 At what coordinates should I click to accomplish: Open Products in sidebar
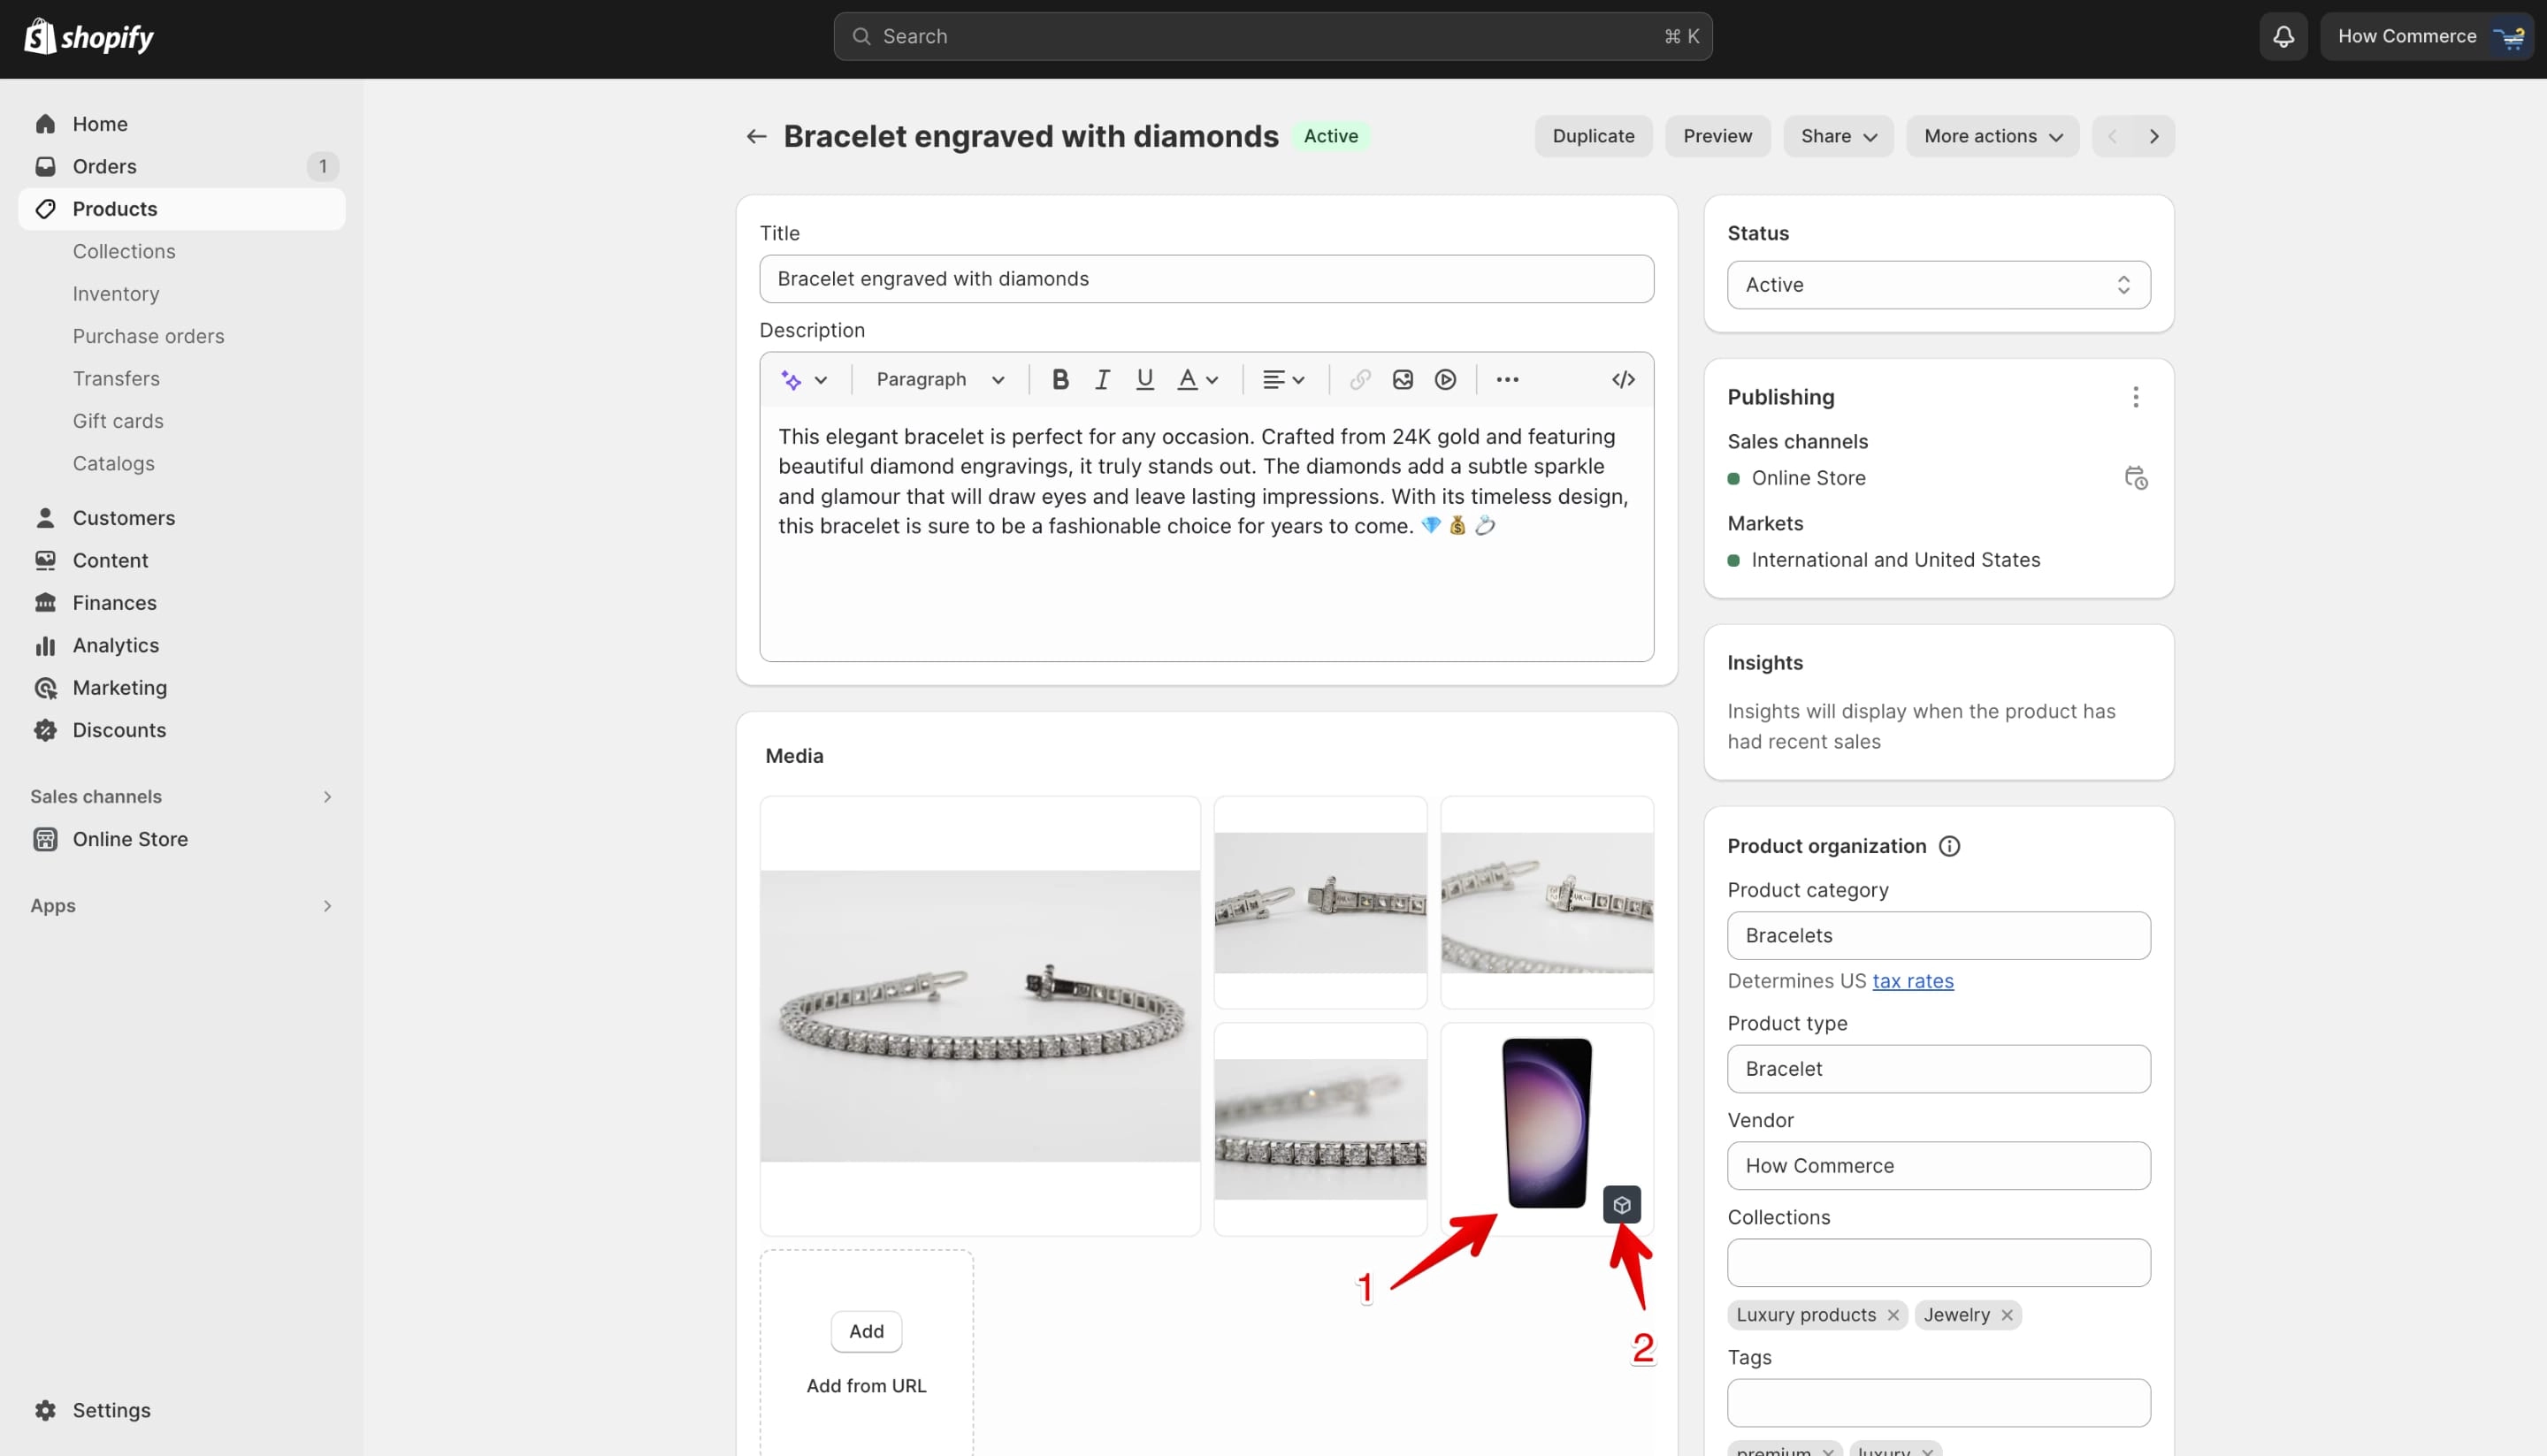coord(181,209)
